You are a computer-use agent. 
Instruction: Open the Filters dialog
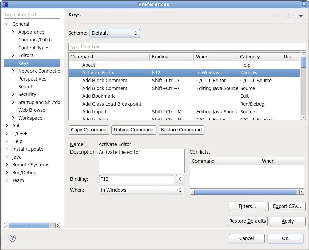point(247,206)
